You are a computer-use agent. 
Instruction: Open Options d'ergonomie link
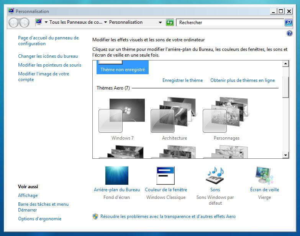40,219
